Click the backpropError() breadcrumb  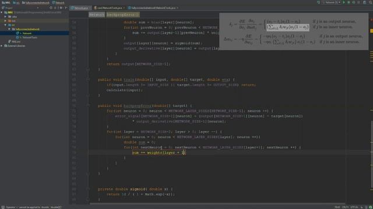(x=122, y=15)
